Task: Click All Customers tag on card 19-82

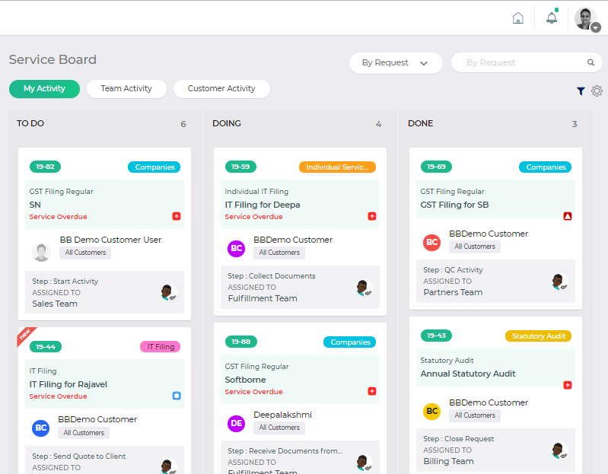Action: coord(85,253)
